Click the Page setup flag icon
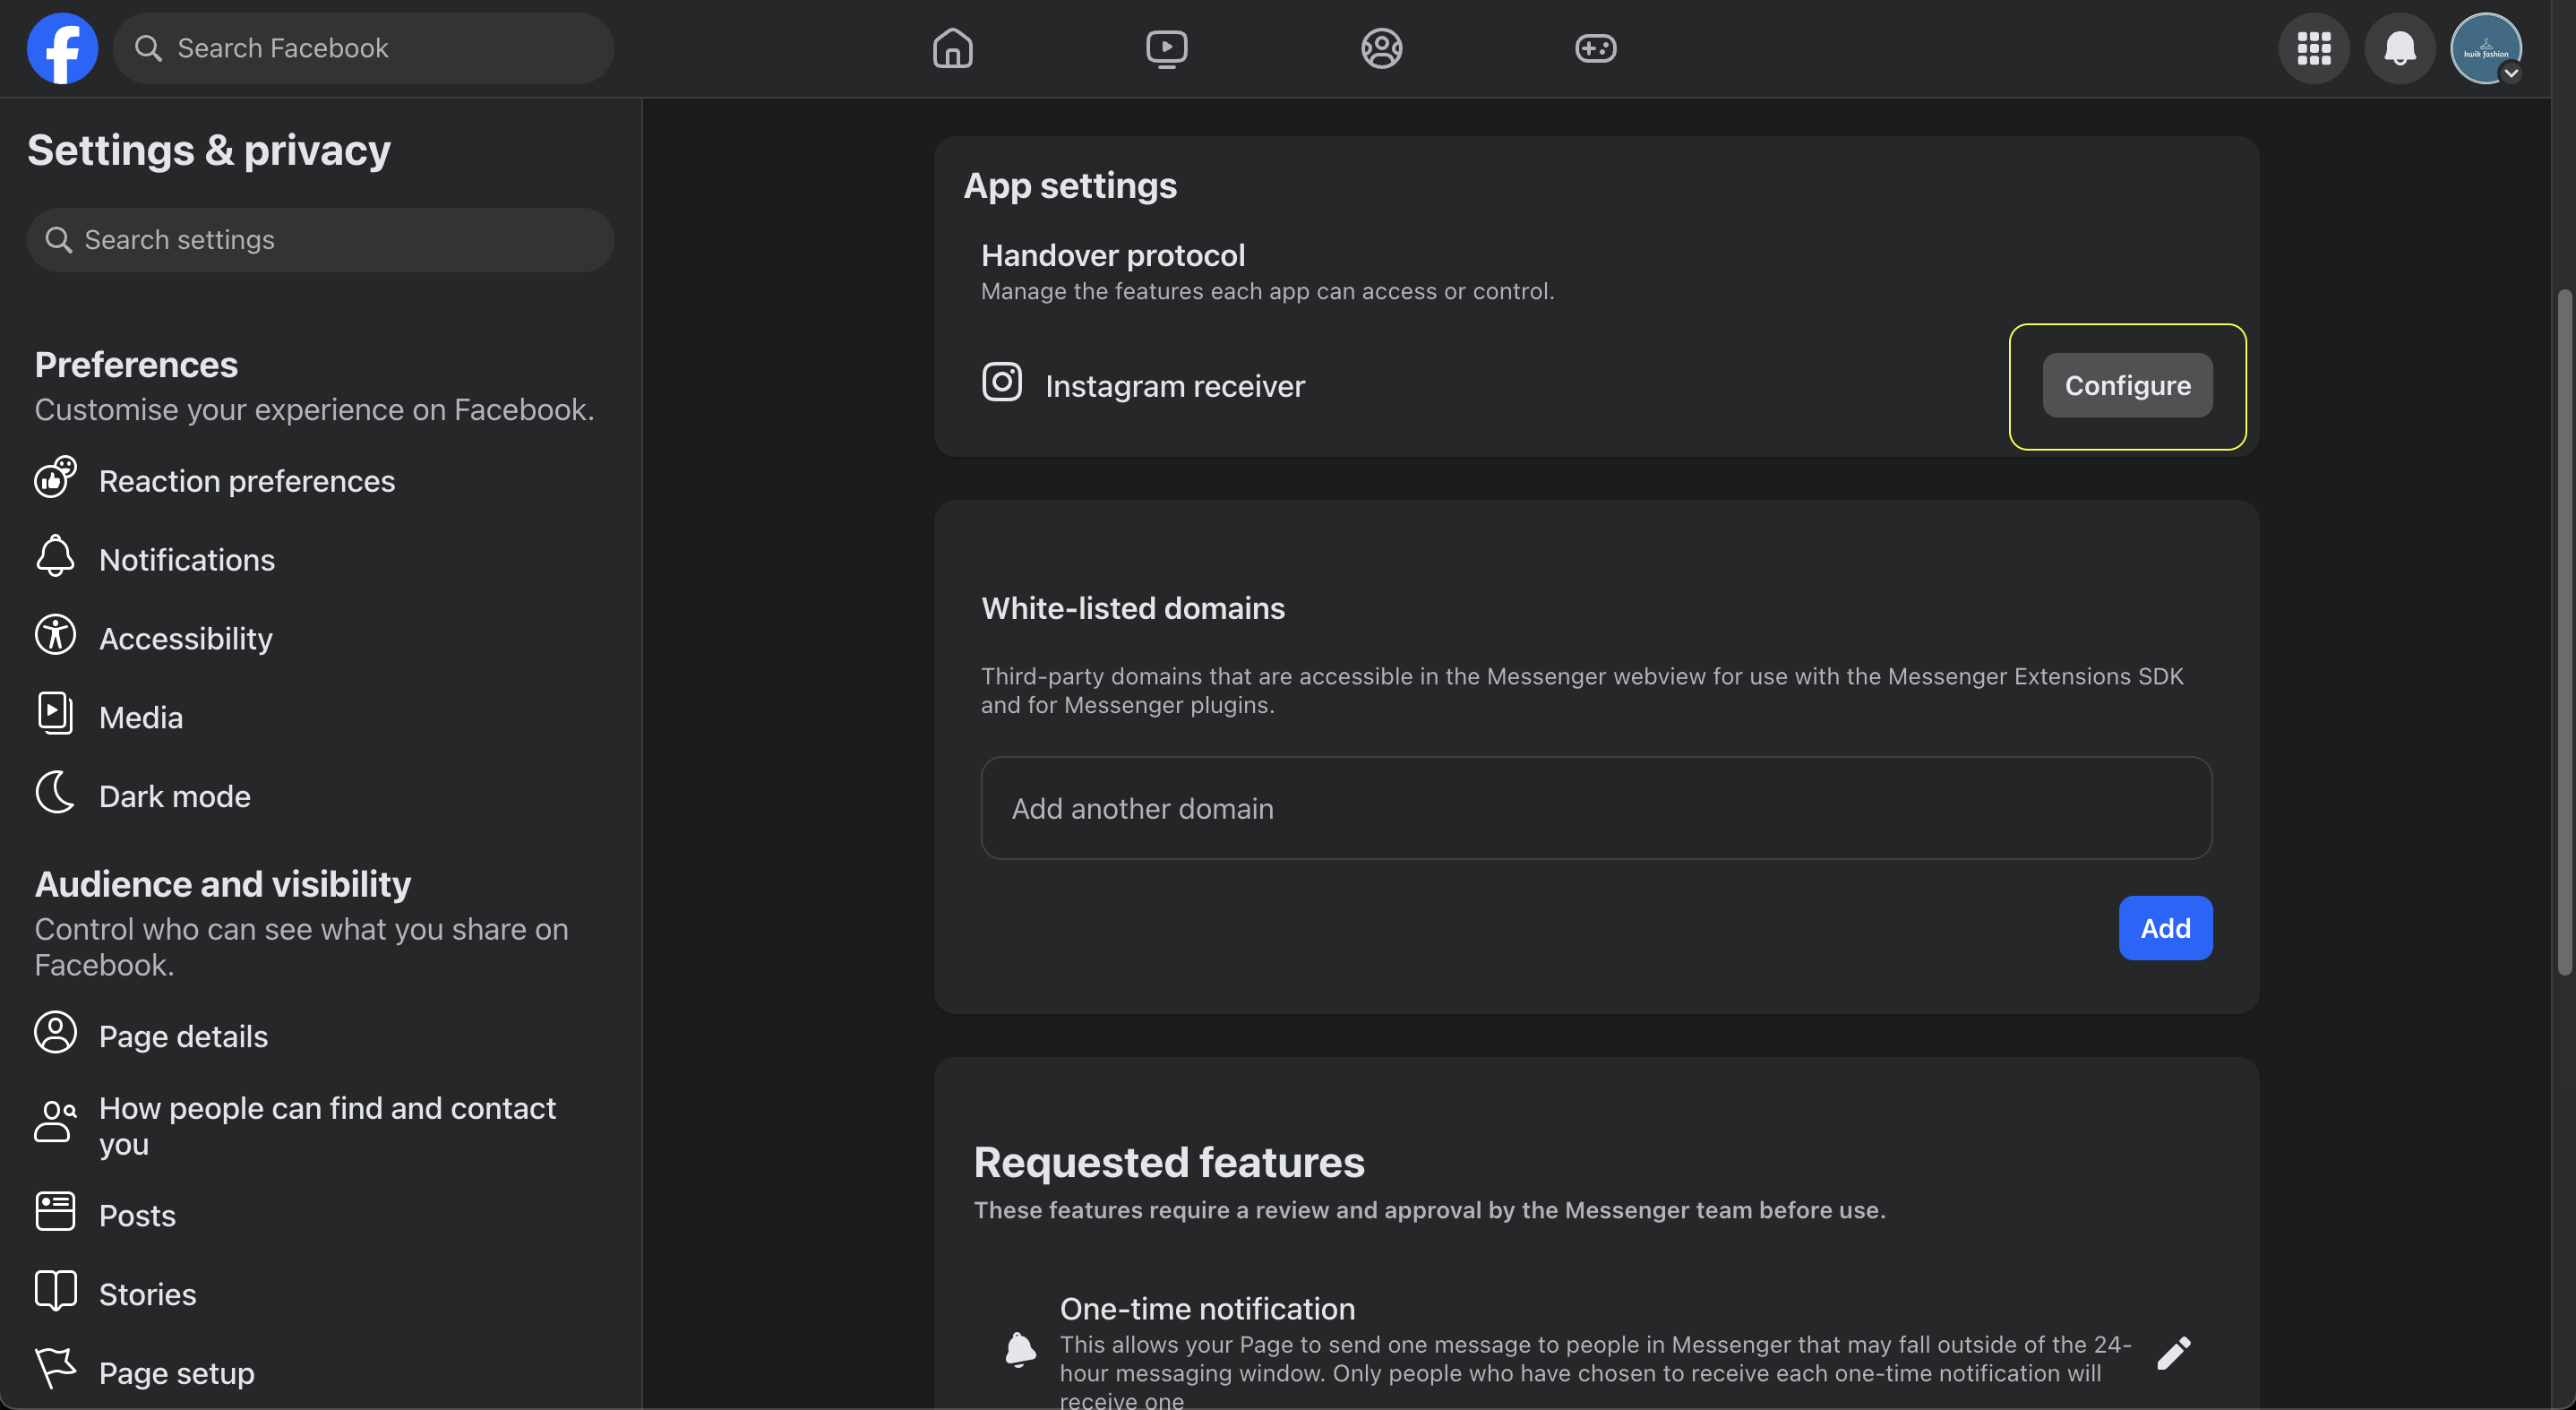Screen dimensions: 2576x1410 (55, 1369)
